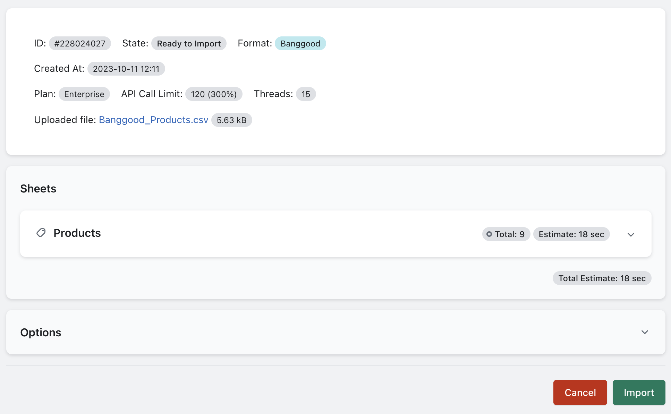Select the Ready to Import state badge
This screenshot has width=671, height=414.
[x=189, y=43]
